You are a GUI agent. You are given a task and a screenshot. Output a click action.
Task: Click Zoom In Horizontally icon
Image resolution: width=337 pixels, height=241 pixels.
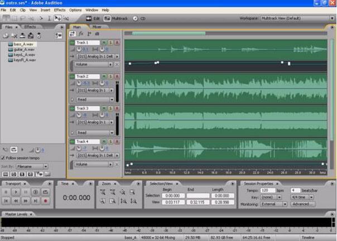pyautogui.click(x=103, y=192)
